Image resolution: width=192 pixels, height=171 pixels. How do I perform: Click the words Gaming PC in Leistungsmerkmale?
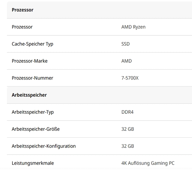point(162,163)
